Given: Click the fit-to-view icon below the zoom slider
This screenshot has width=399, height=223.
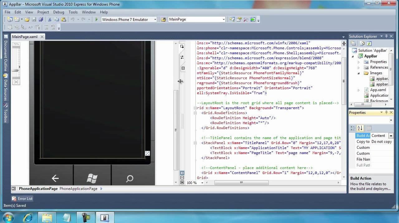Looking at the screenshot, I should pos(16,82).
